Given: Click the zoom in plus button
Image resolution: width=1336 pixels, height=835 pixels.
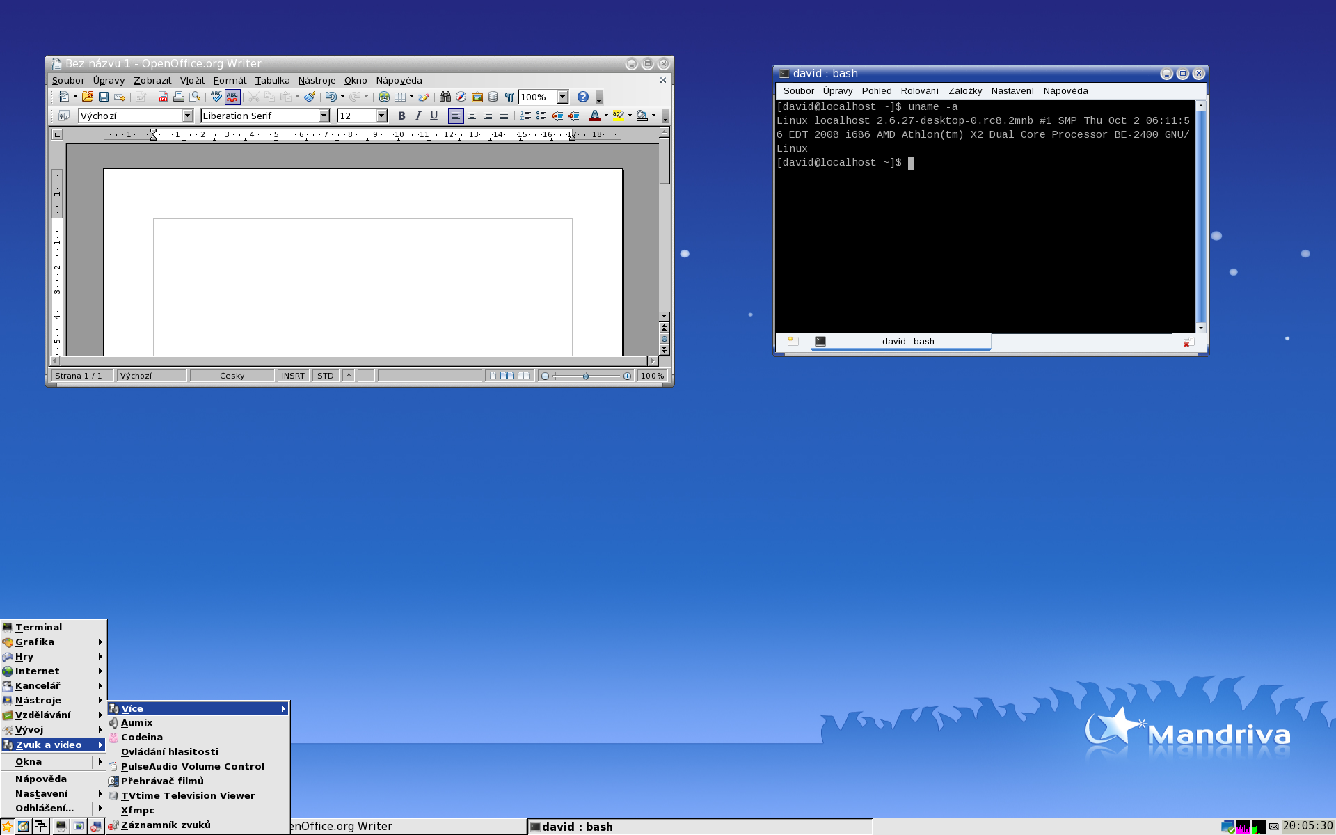Looking at the screenshot, I should tap(627, 376).
